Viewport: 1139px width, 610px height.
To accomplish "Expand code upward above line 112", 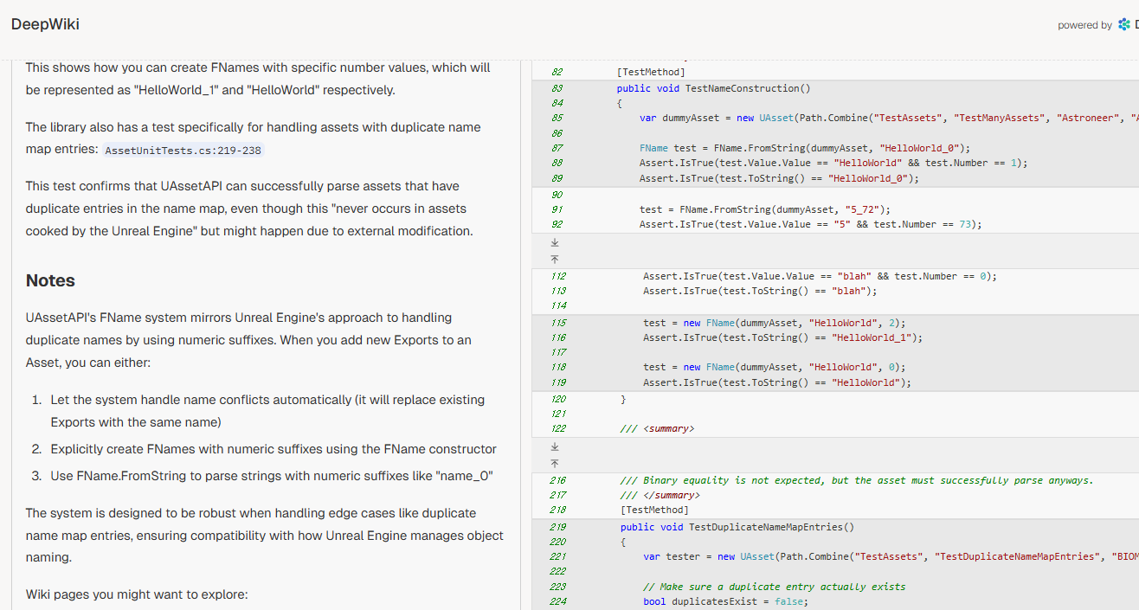I will (x=555, y=259).
